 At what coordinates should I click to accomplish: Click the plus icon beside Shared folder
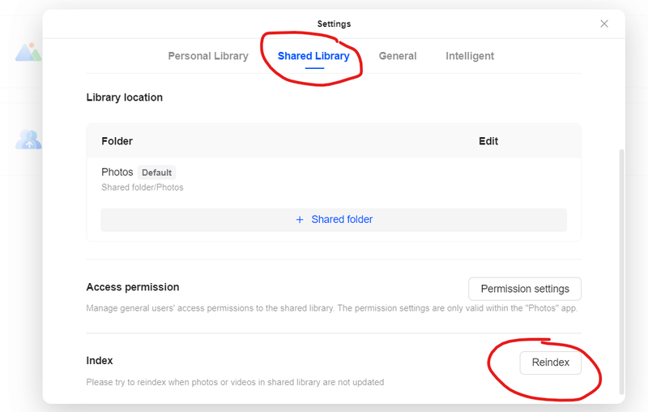(x=300, y=220)
